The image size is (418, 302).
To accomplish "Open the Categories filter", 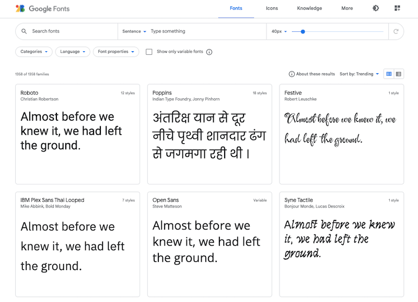I will 33,52.
